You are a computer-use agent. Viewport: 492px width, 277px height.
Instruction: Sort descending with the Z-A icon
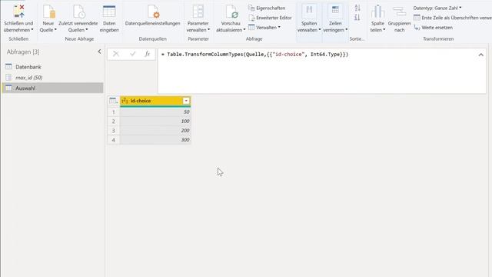[x=357, y=18]
